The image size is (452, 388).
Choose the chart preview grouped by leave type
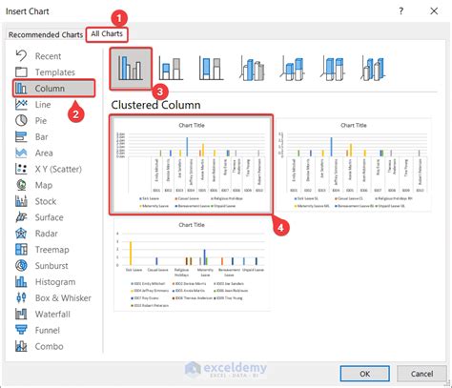coord(192,264)
